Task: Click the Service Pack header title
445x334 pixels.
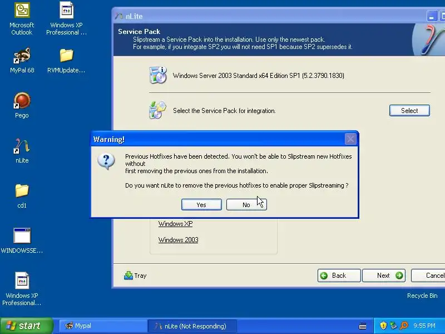Action: tap(139, 32)
